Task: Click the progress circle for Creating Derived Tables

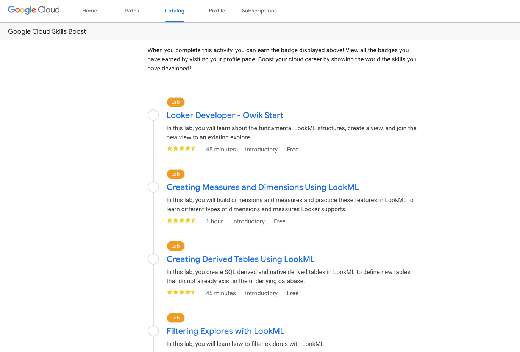Action: [x=153, y=259]
